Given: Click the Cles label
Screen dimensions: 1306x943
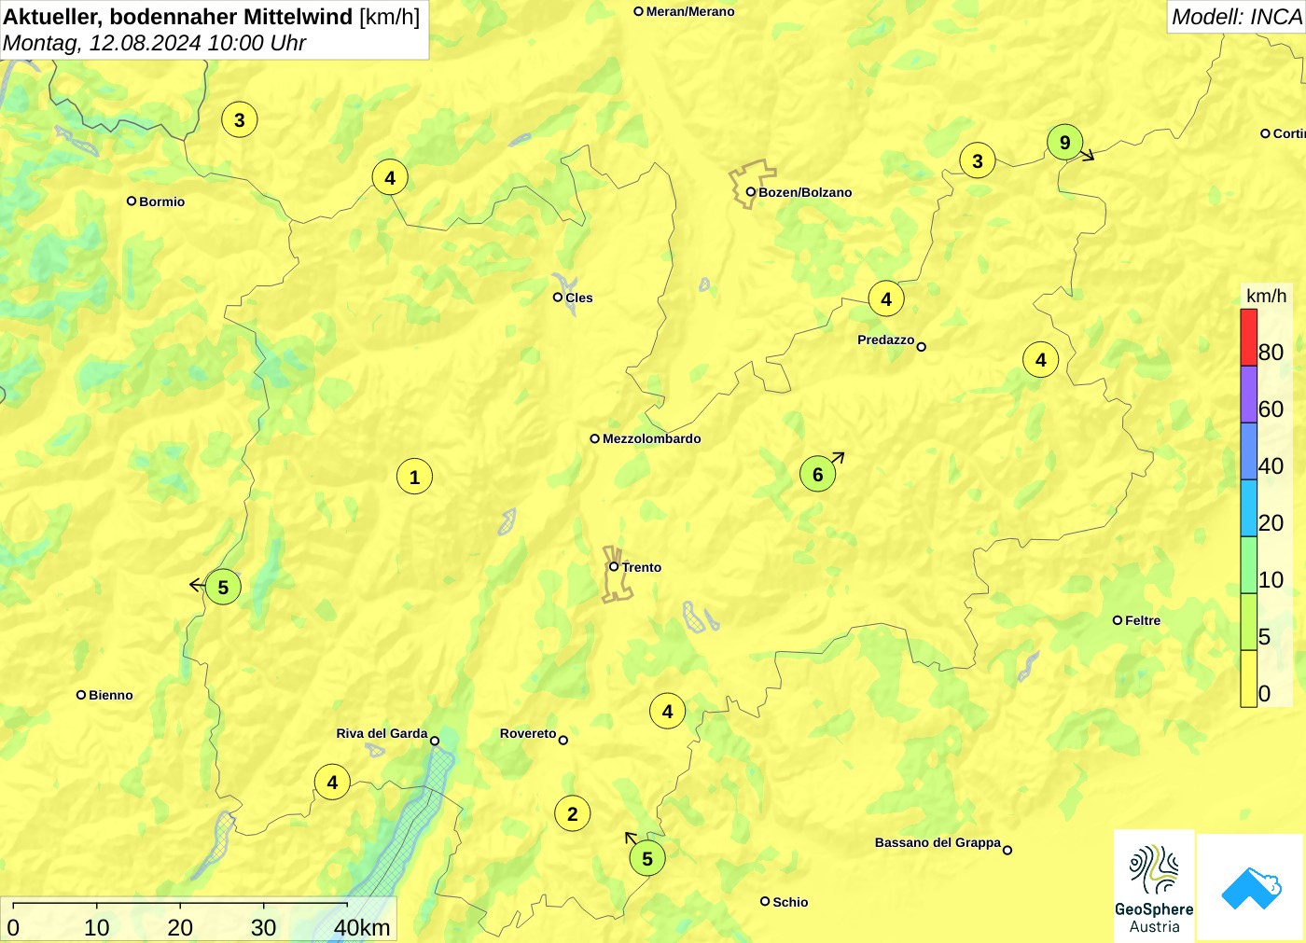Looking at the screenshot, I should pyautogui.click(x=578, y=298).
